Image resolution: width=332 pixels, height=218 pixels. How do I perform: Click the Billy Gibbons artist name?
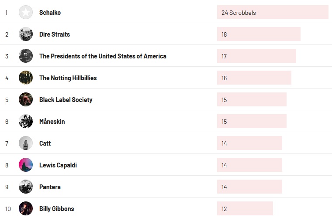56,209
